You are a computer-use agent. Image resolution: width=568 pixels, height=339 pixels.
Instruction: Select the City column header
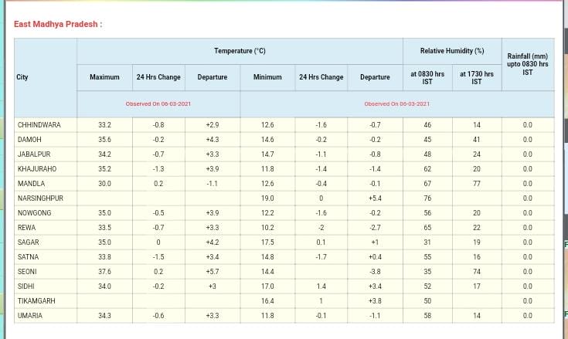22,77
